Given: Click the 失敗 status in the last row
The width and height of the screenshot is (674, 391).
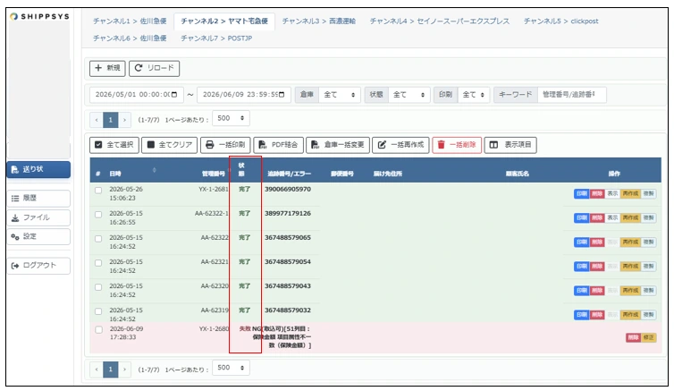Looking at the screenshot, I should pyautogui.click(x=245, y=329).
